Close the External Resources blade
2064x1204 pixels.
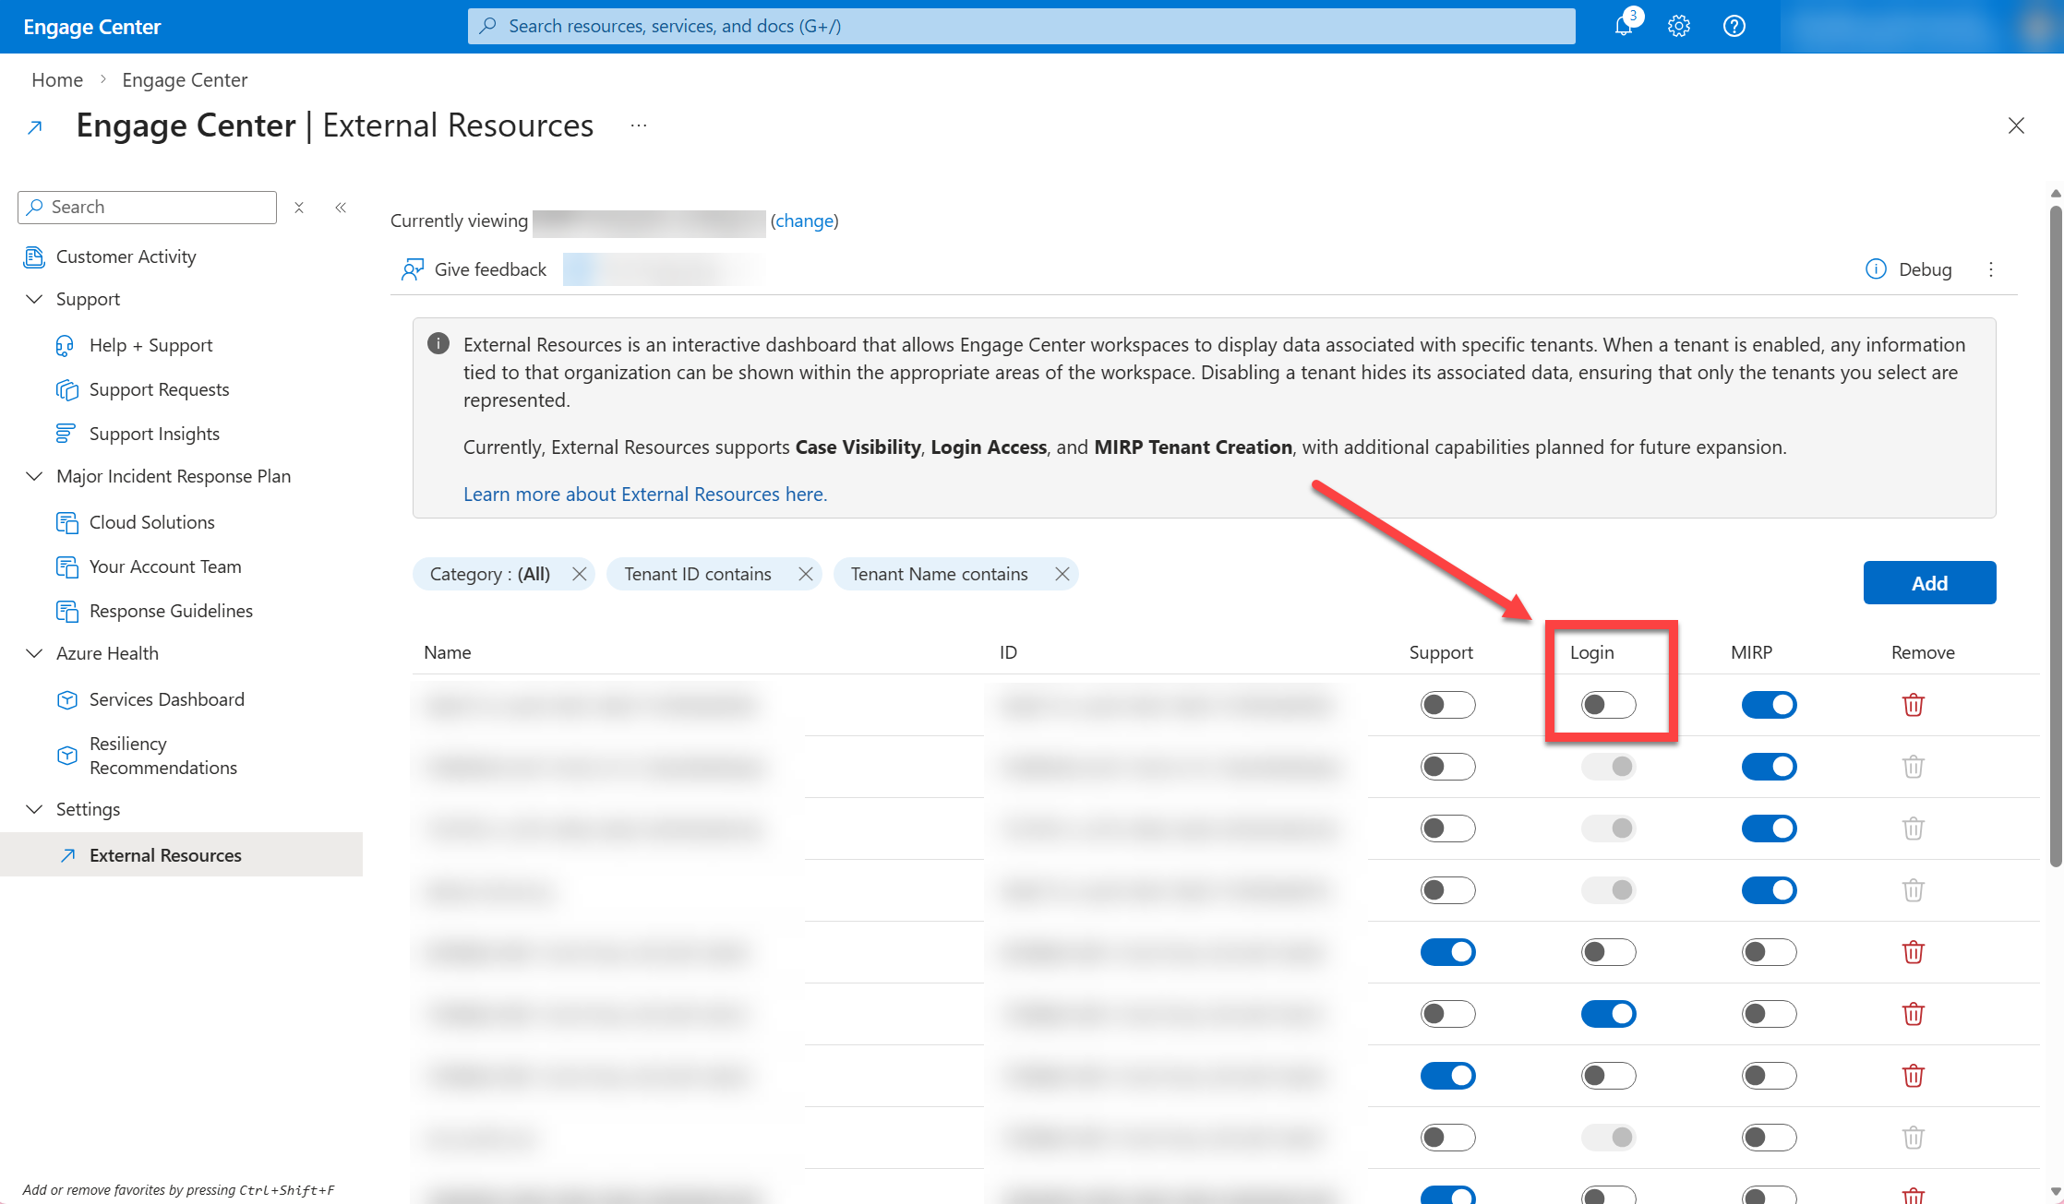tap(2016, 125)
